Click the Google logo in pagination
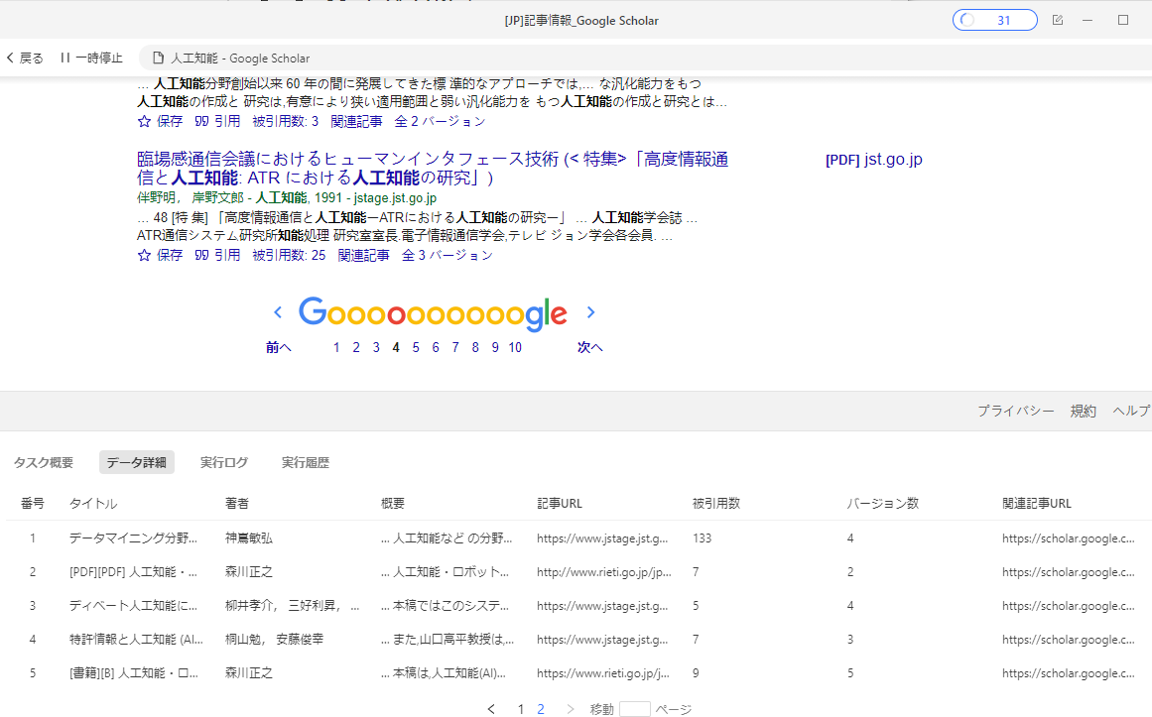The image size is (1152, 717). tap(433, 313)
